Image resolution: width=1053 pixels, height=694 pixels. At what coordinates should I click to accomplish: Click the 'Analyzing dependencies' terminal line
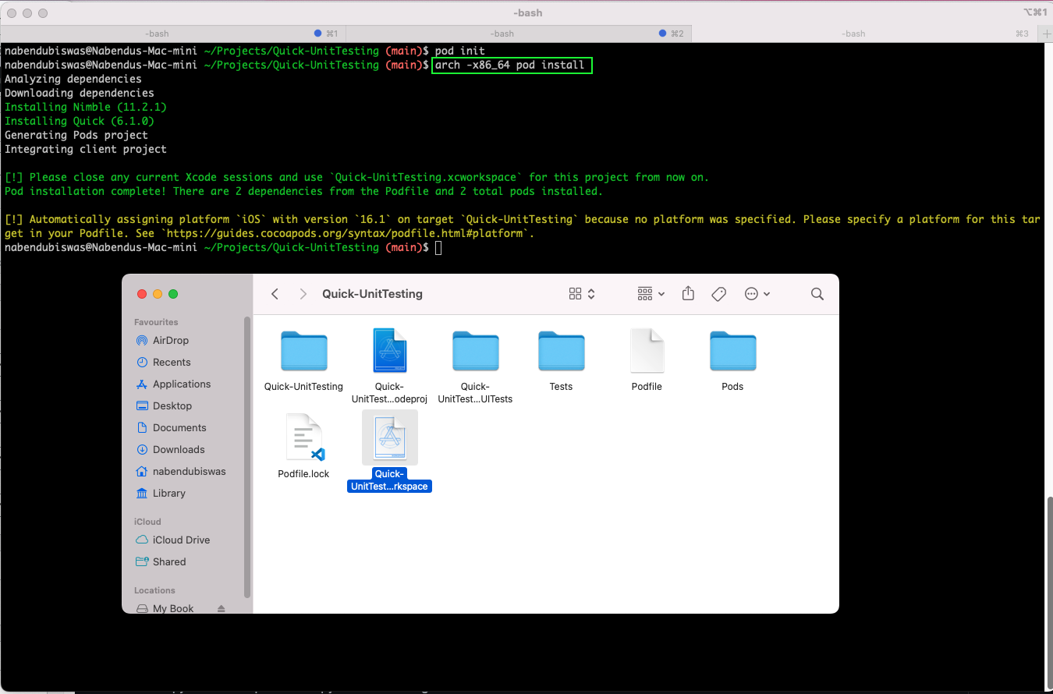(x=73, y=79)
